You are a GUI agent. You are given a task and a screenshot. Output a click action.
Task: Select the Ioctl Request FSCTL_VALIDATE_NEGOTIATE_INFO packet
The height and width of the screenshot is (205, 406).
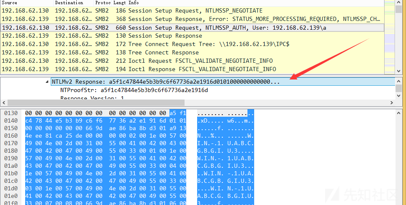coord(192,61)
